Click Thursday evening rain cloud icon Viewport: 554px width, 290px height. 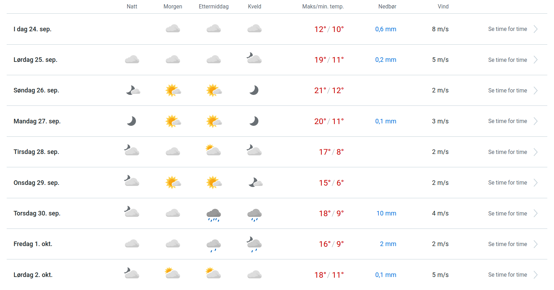(x=254, y=214)
